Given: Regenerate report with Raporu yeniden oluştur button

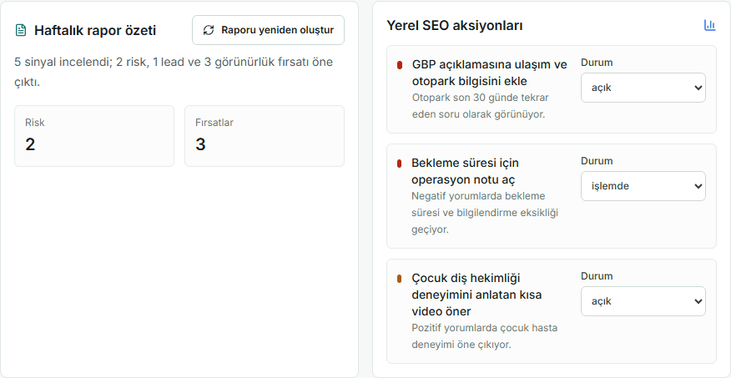Looking at the screenshot, I should click(x=268, y=30).
